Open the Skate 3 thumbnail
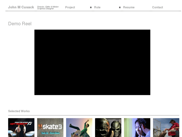 [x=50, y=127]
